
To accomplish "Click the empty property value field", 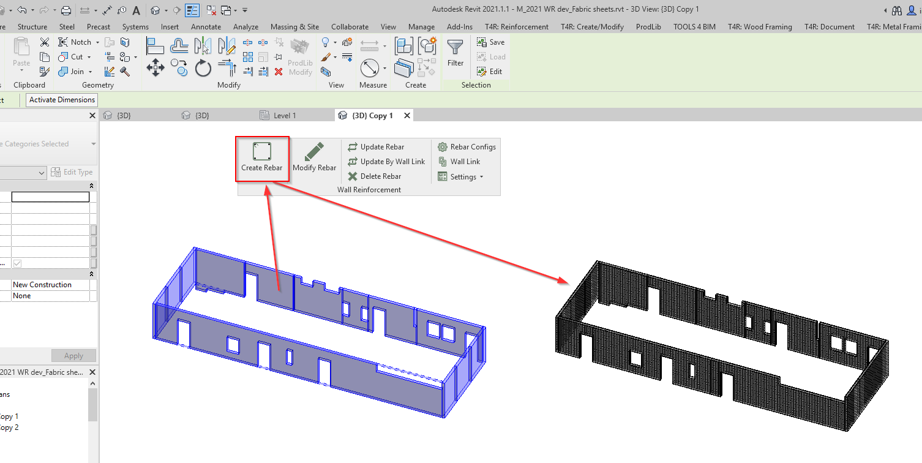I will point(51,197).
